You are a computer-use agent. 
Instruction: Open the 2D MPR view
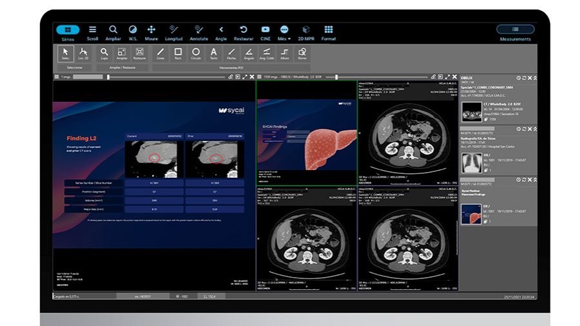(306, 32)
